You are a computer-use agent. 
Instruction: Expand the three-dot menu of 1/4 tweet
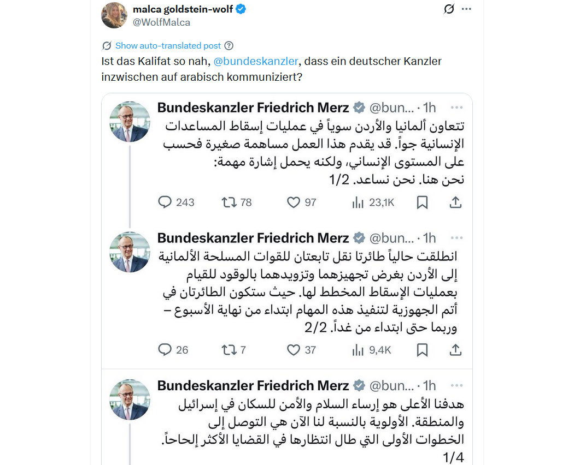coord(457,385)
